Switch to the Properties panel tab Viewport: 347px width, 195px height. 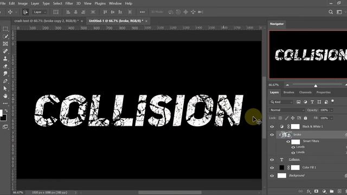point(323,92)
